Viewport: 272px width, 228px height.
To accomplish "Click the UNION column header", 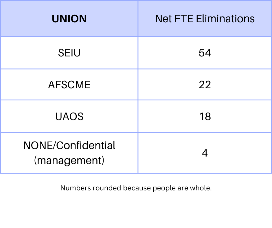I will [x=69, y=19].
